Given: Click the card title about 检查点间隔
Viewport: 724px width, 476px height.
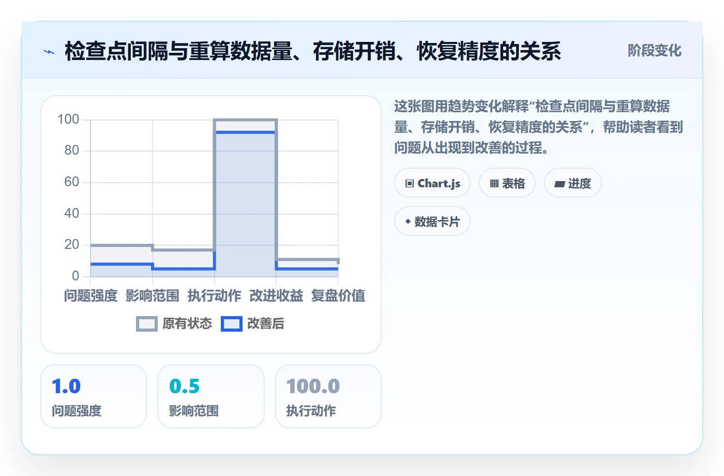Looking at the screenshot, I should point(313,51).
